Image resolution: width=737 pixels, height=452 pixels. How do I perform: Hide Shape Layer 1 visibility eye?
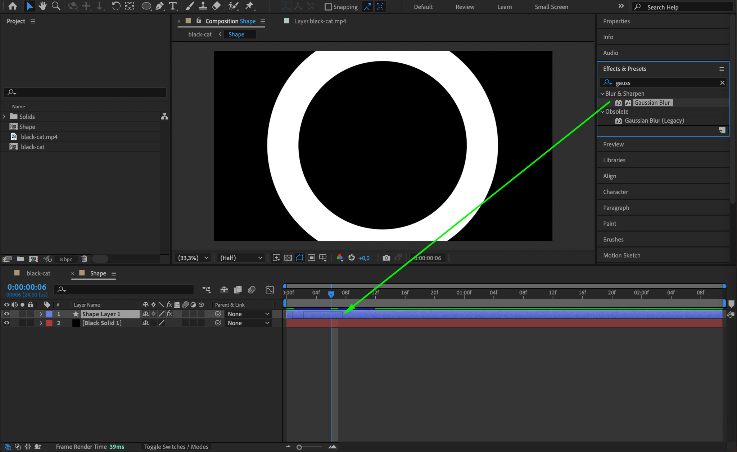click(6, 314)
